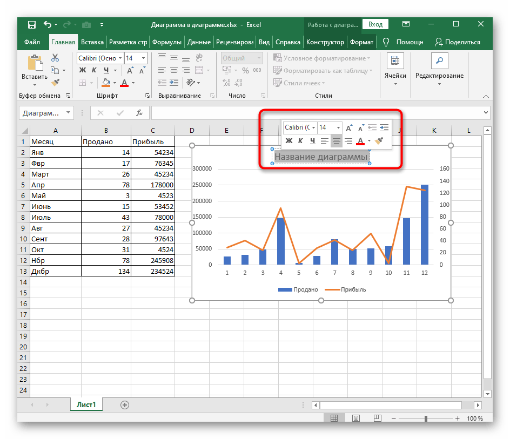Decrease indent in the mini toolbar

372,128
